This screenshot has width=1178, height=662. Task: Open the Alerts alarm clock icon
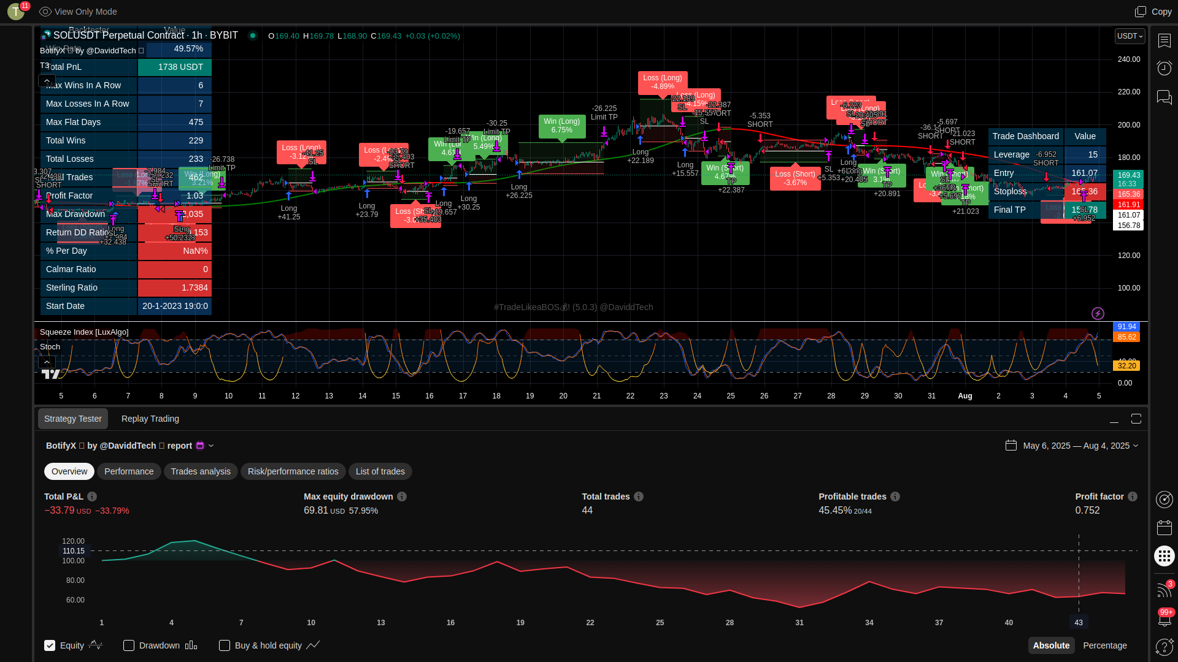[x=1164, y=68]
